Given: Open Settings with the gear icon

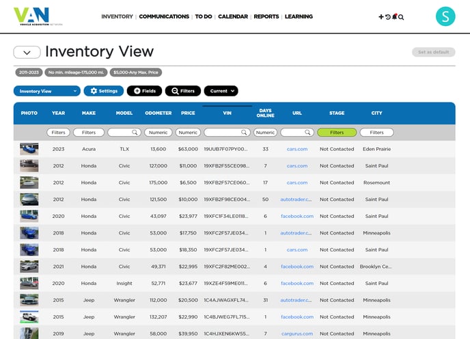Looking at the screenshot, I should pos(104,91).
